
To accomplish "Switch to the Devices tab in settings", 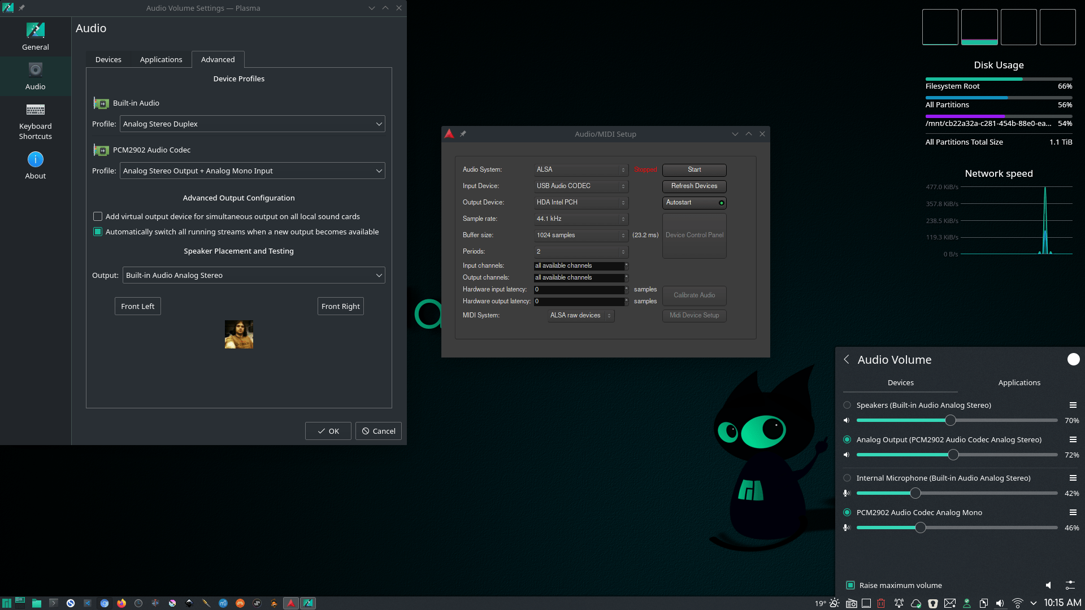I will (108, 59).
